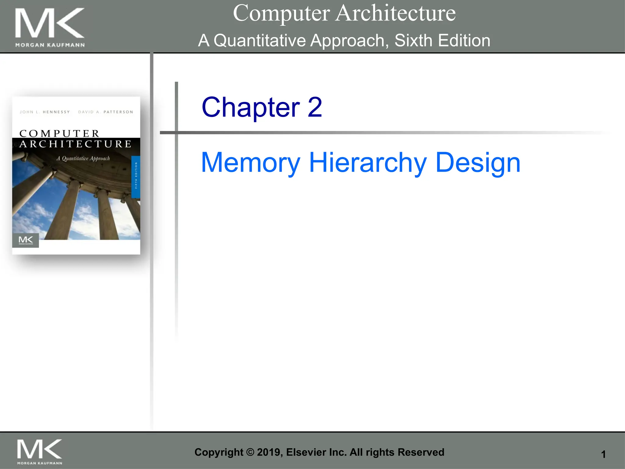Click the copyright © symbol in footer

click(x=250, y=452)
